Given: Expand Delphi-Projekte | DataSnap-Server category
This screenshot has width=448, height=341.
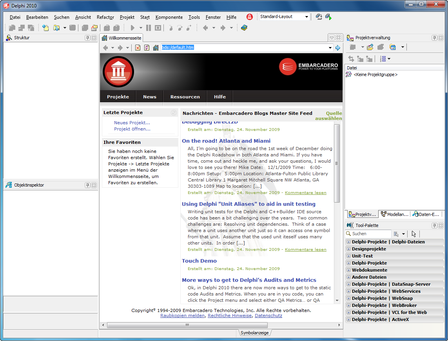Looking at the screenshot, I should tap(348, 285).
